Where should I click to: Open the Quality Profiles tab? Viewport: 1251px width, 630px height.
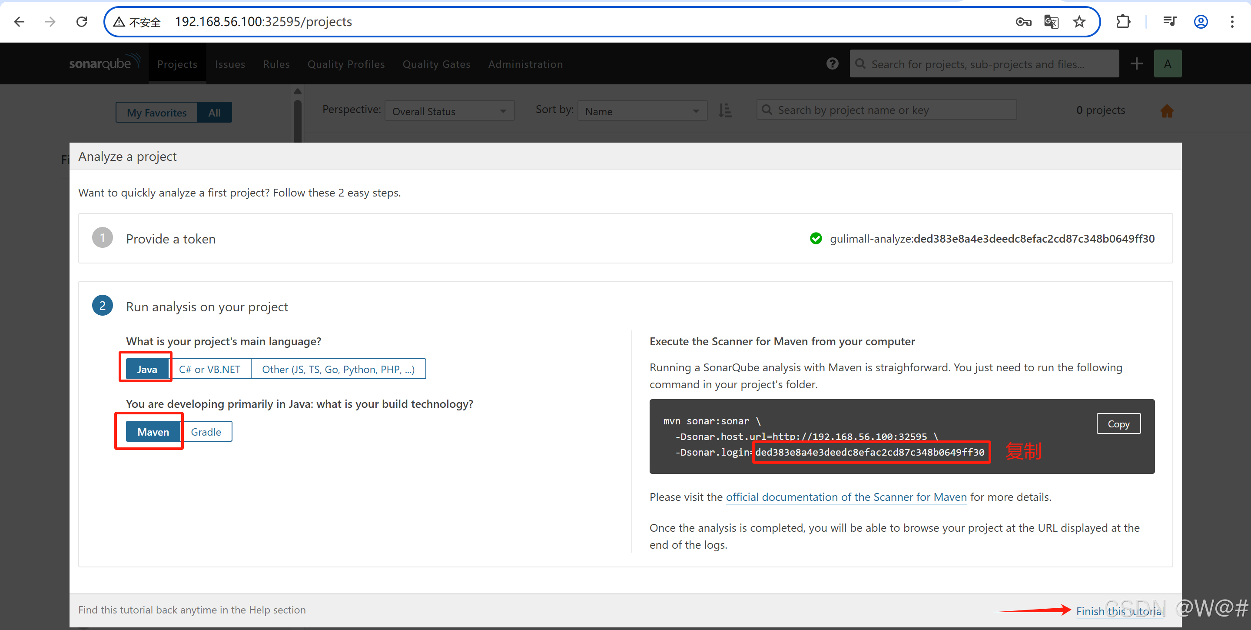click(x=346, y=64)
